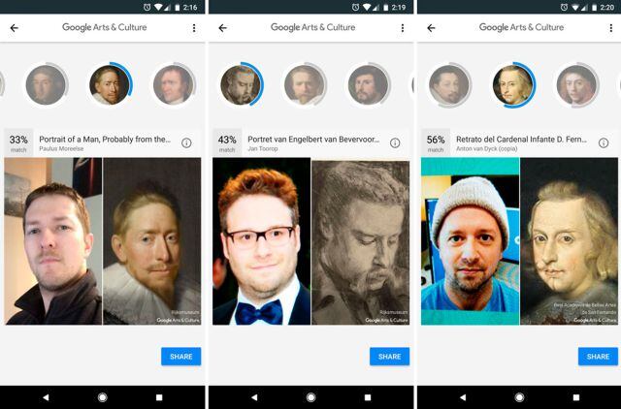Choose first gray portrait circle in 2:20 screen
This screenshot has width=621, height=409.
pos(449,84)
